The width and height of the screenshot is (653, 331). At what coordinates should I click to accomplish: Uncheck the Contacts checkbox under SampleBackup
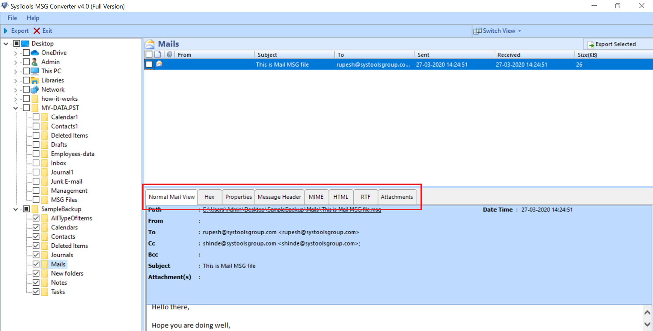[36, 236]
